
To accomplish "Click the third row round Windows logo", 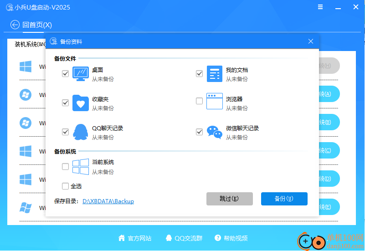I will 26,123.
